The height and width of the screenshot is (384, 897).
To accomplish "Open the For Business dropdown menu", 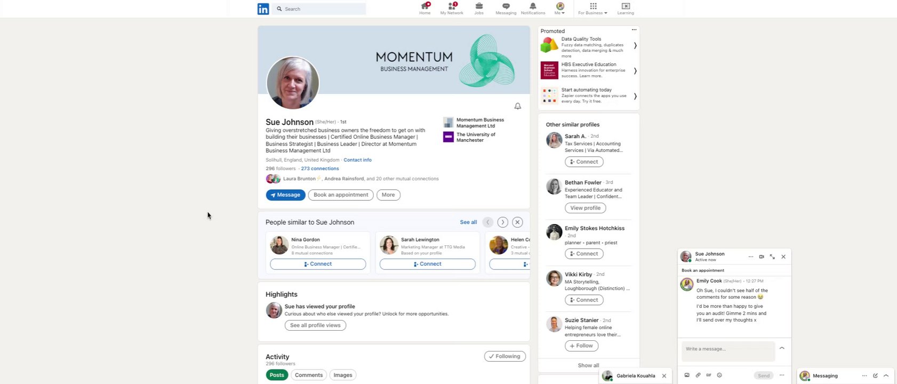I will pos(592,8).
